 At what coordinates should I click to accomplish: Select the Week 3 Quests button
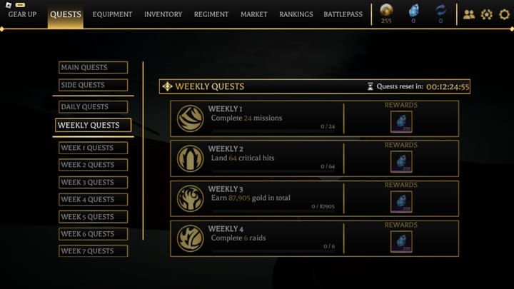coord(93,182)
